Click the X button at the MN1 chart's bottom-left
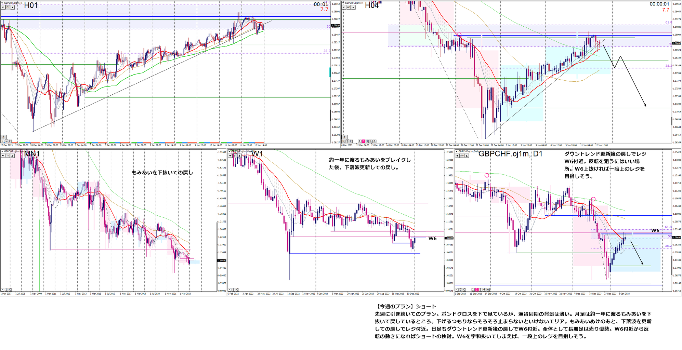 2,290
